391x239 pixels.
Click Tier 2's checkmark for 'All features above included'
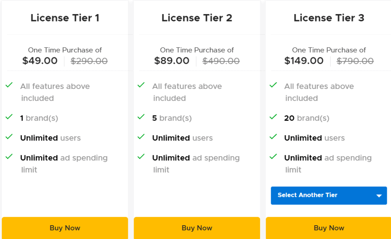(141, 86)
